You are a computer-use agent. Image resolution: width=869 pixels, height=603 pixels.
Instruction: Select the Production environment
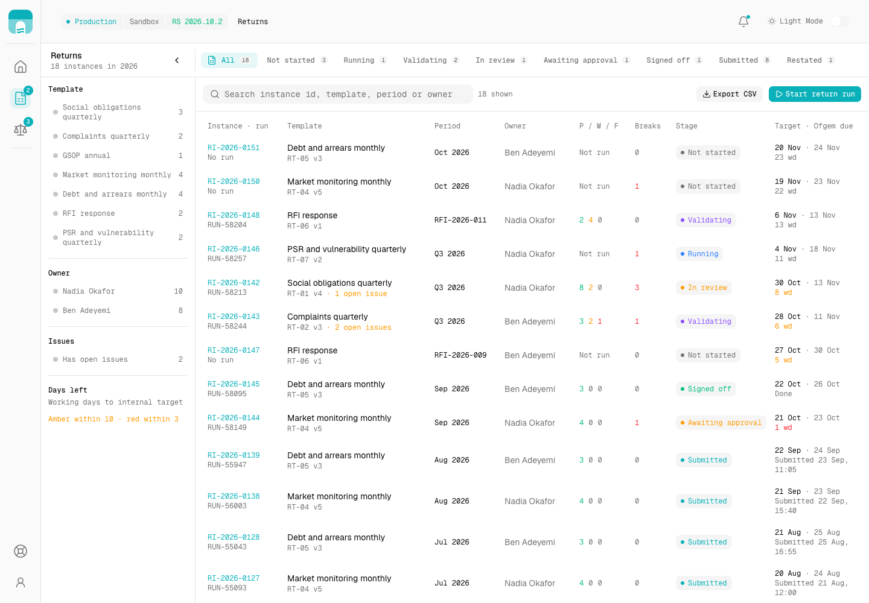pyautogui.click(x=91, y=22)
